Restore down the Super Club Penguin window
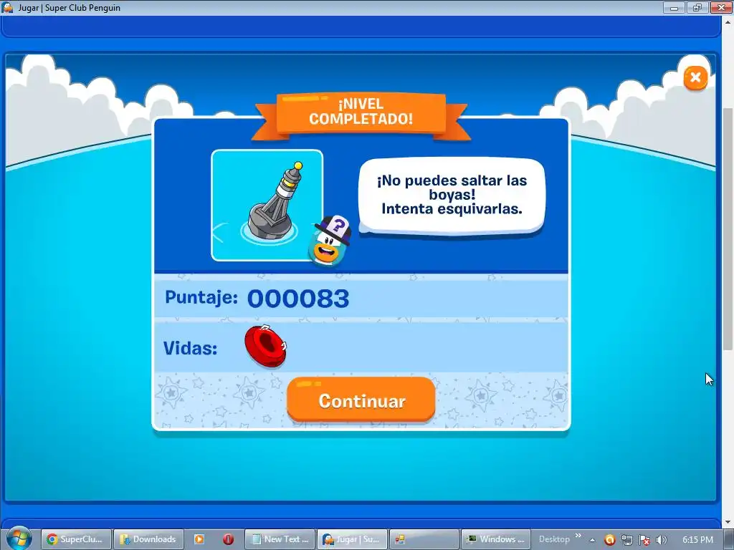The width and height of the screenshot is (734, 550). [697, 7]
